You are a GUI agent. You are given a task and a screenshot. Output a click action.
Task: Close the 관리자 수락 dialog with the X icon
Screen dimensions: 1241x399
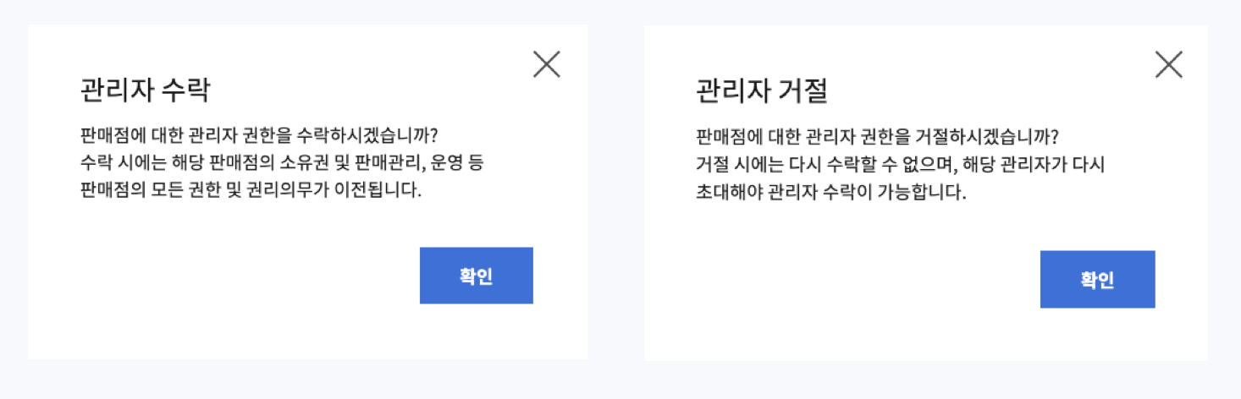click(547, 64)
